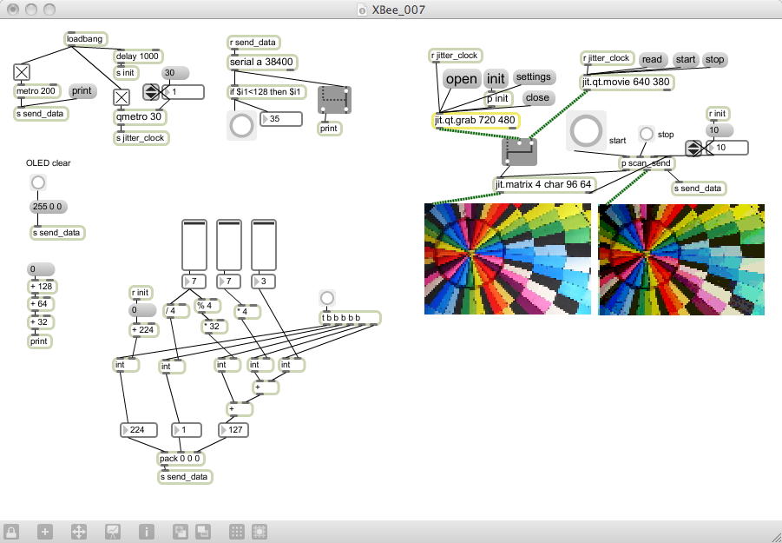
Task: Click the new view window toolbar icon
Action: click(x=181, y=531)
